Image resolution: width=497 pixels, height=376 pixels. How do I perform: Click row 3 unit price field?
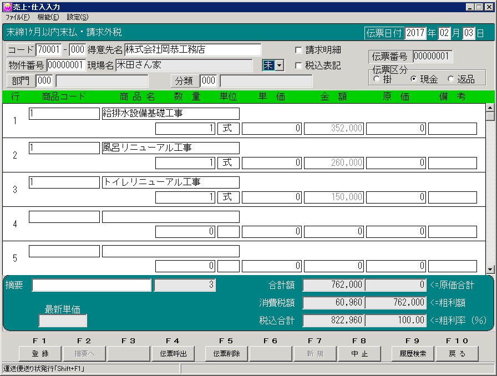tap(272, 197)
